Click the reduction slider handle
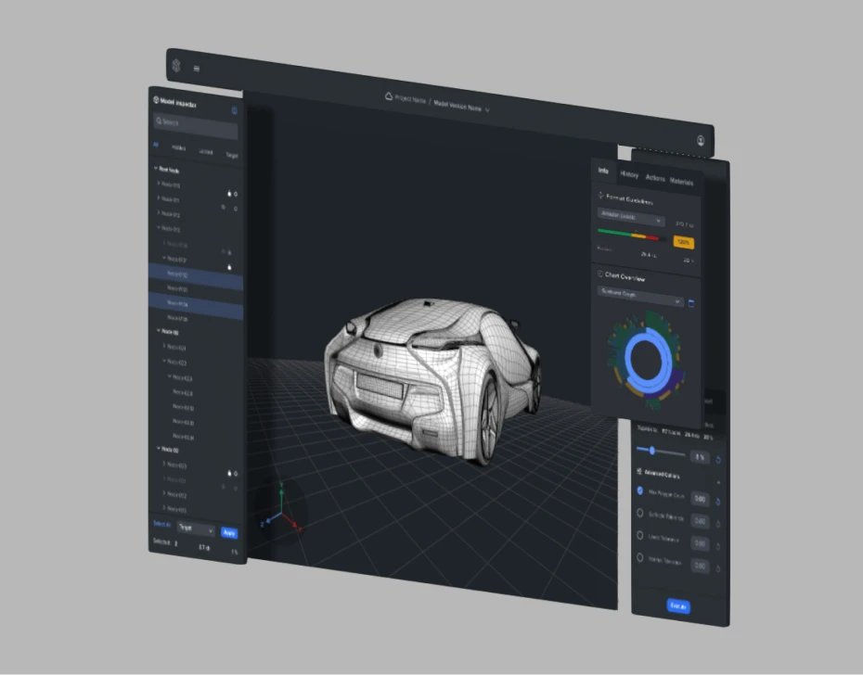Screen dimensions: 863x675 coord(652,451)
